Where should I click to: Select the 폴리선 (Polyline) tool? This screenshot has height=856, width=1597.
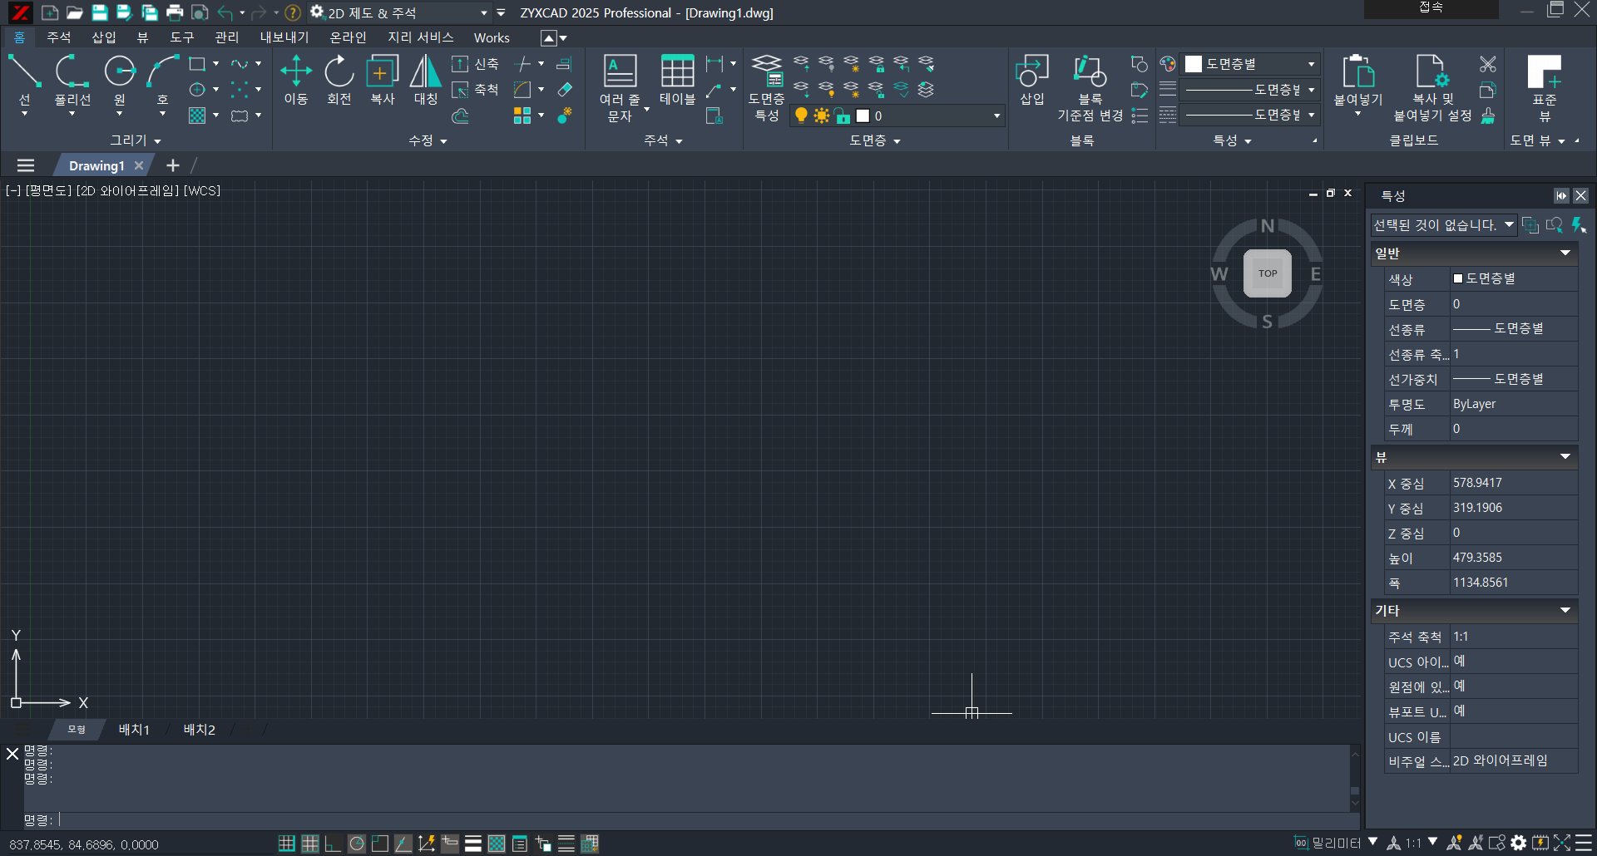pos(72,80)
